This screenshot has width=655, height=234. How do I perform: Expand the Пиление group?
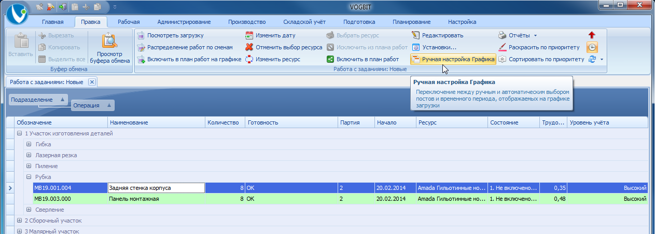pos(29,166)
